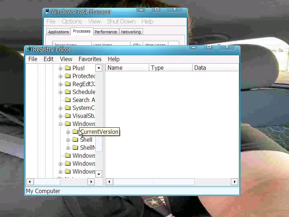Select the Shell key label
289x217 pixels.
coord(86,140)
